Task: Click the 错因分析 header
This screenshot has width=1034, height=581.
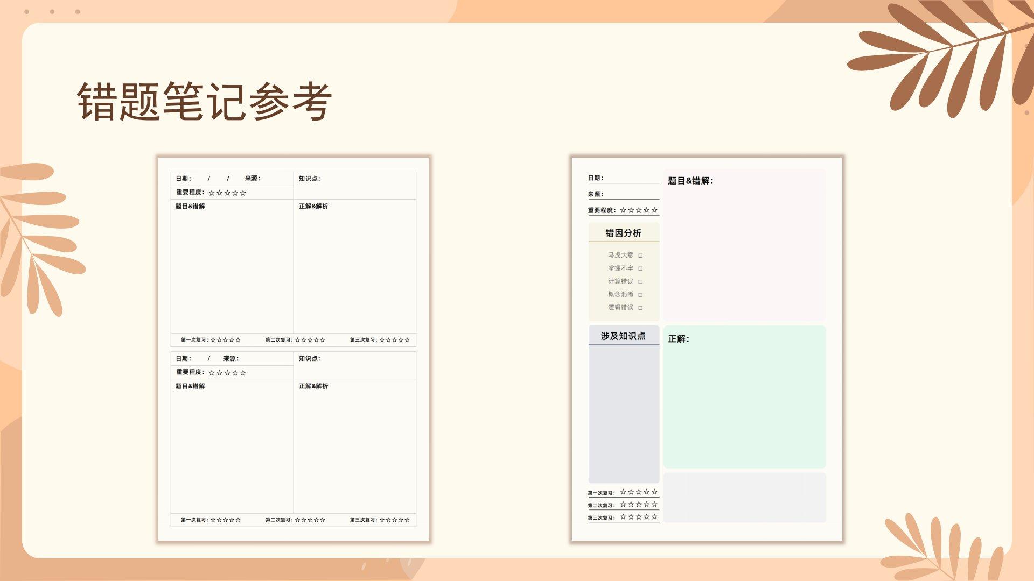Action: click(x=623, y=233)
